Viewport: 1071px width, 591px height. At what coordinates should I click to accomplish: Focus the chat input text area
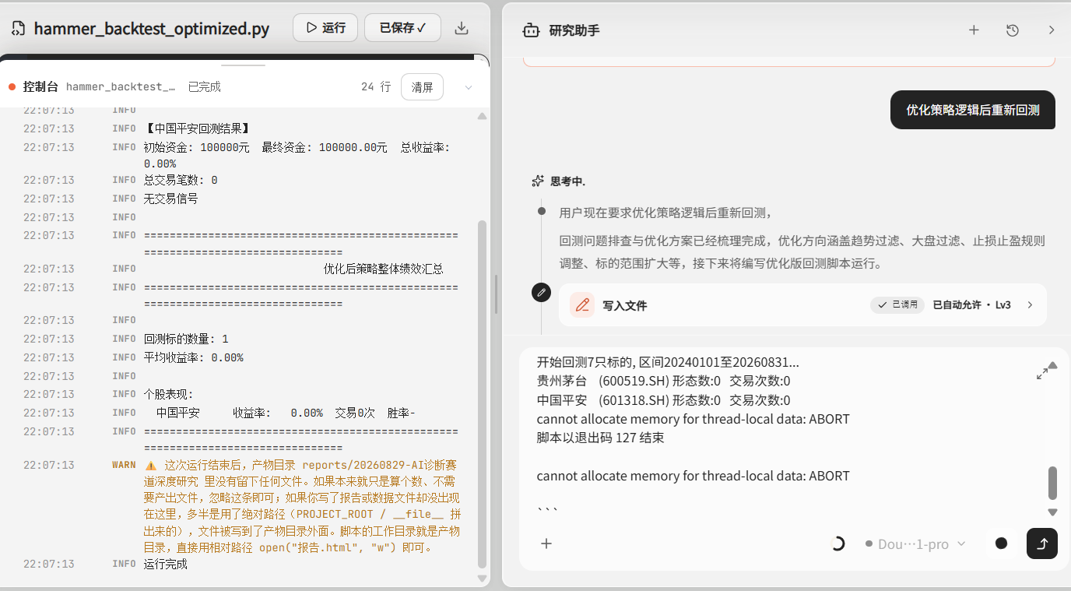click(x=786, y=438)
